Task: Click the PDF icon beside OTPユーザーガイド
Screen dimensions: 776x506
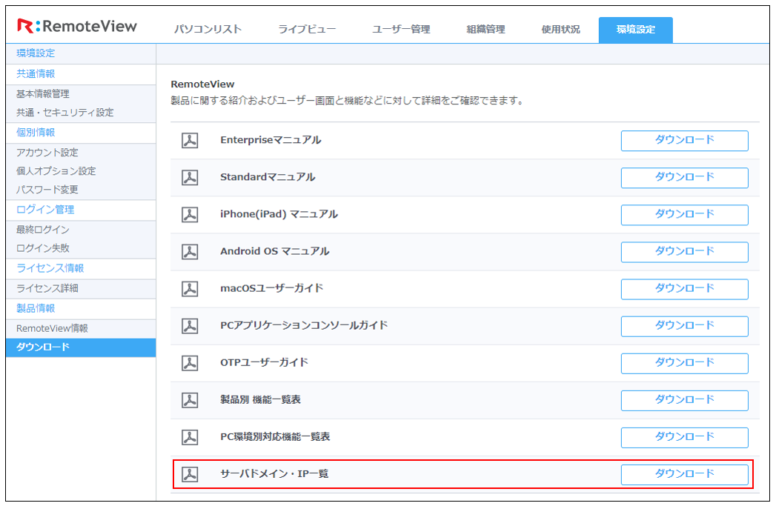Action: pos(190,363)
